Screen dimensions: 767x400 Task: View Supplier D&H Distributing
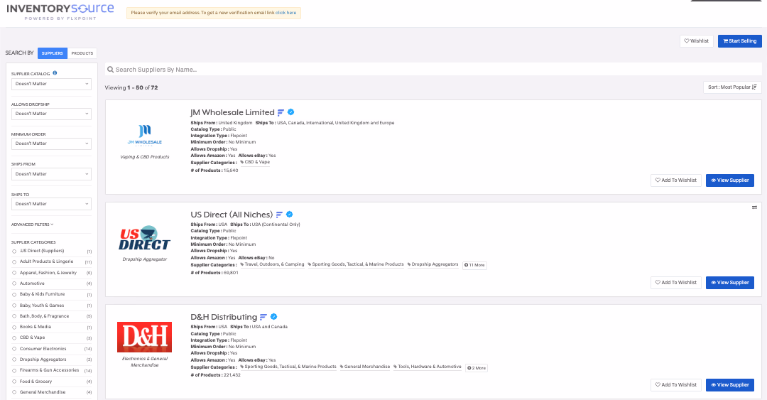(730, 385)
